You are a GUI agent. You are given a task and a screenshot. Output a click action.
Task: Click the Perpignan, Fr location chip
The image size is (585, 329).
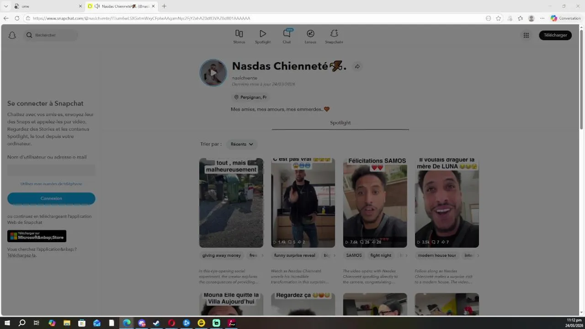pos(250,97)
